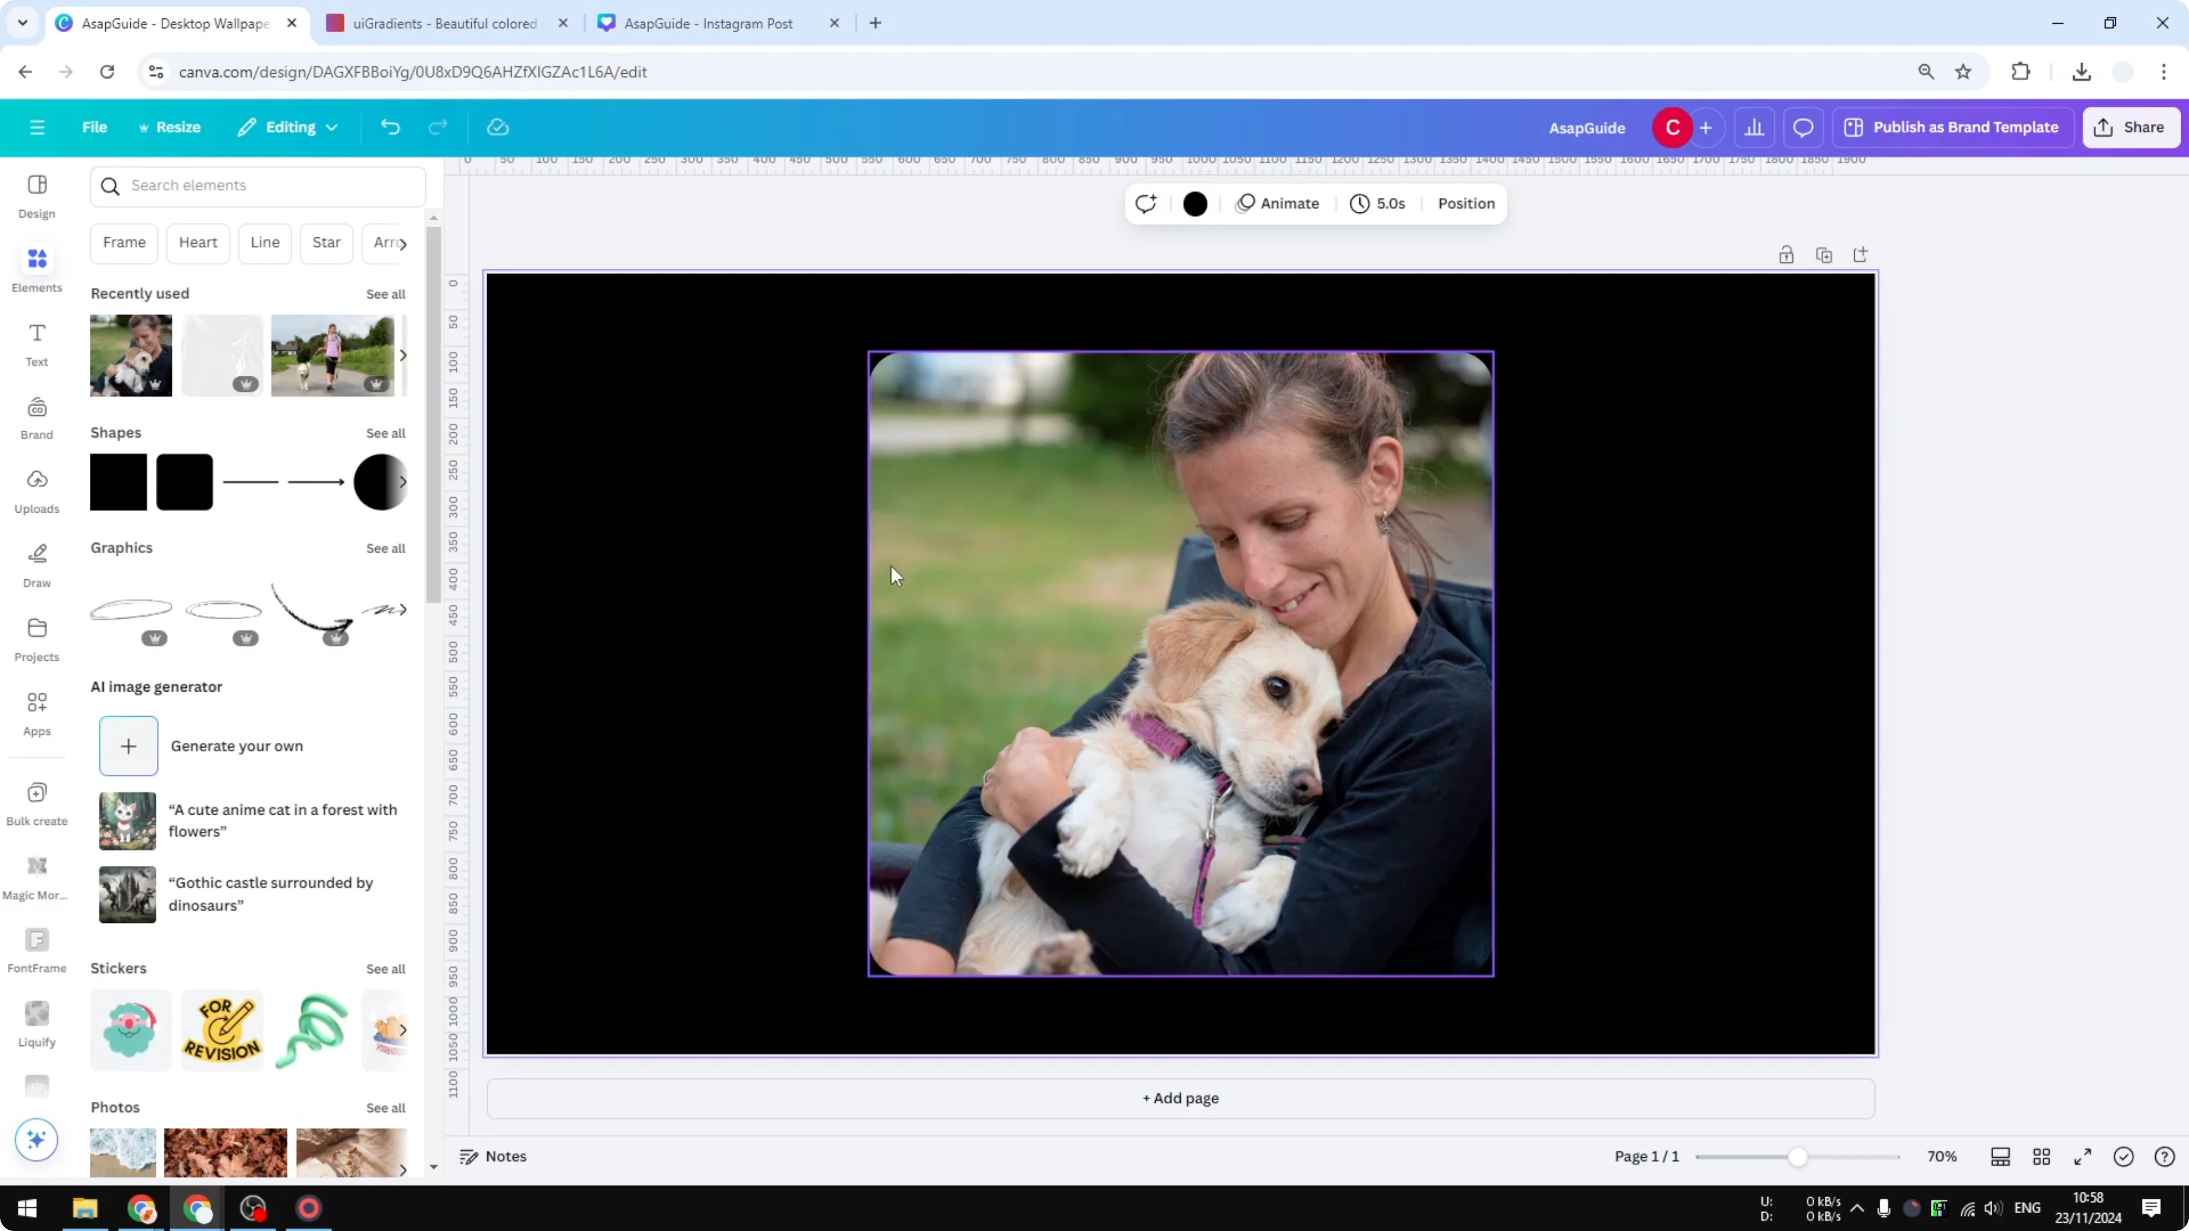Click the Search elements field
This screenshot has width=2189, height=1231.
point(258,186)
